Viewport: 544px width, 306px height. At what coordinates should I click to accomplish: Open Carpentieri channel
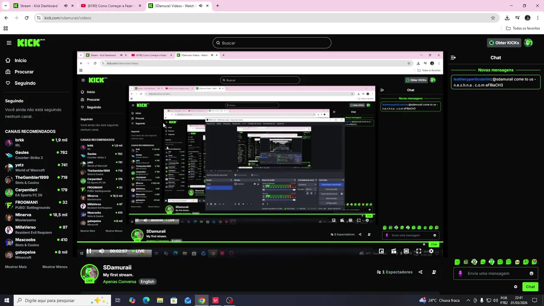tap(36, 192)
